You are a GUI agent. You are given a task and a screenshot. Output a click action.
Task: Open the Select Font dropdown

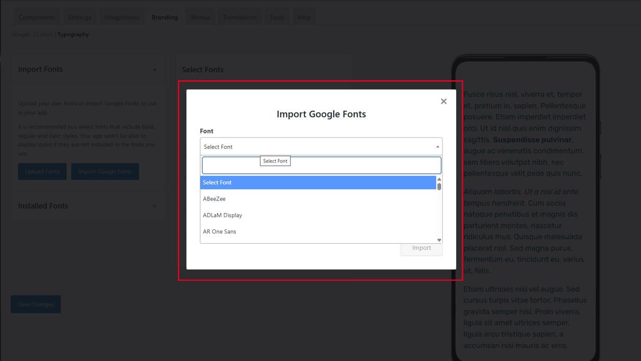(321, 146)
